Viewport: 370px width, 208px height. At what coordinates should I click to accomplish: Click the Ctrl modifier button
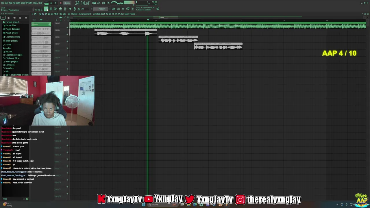coord(118,9)
